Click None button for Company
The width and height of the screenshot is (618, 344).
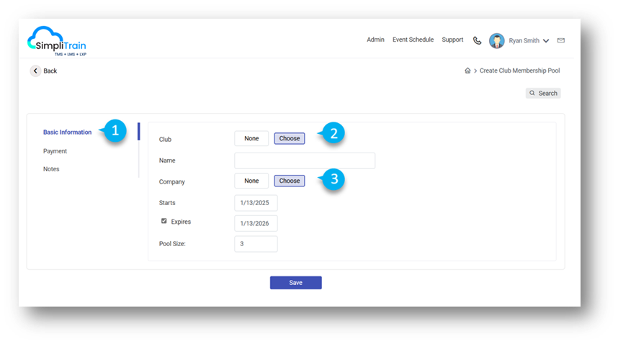[x=251, y=181]
